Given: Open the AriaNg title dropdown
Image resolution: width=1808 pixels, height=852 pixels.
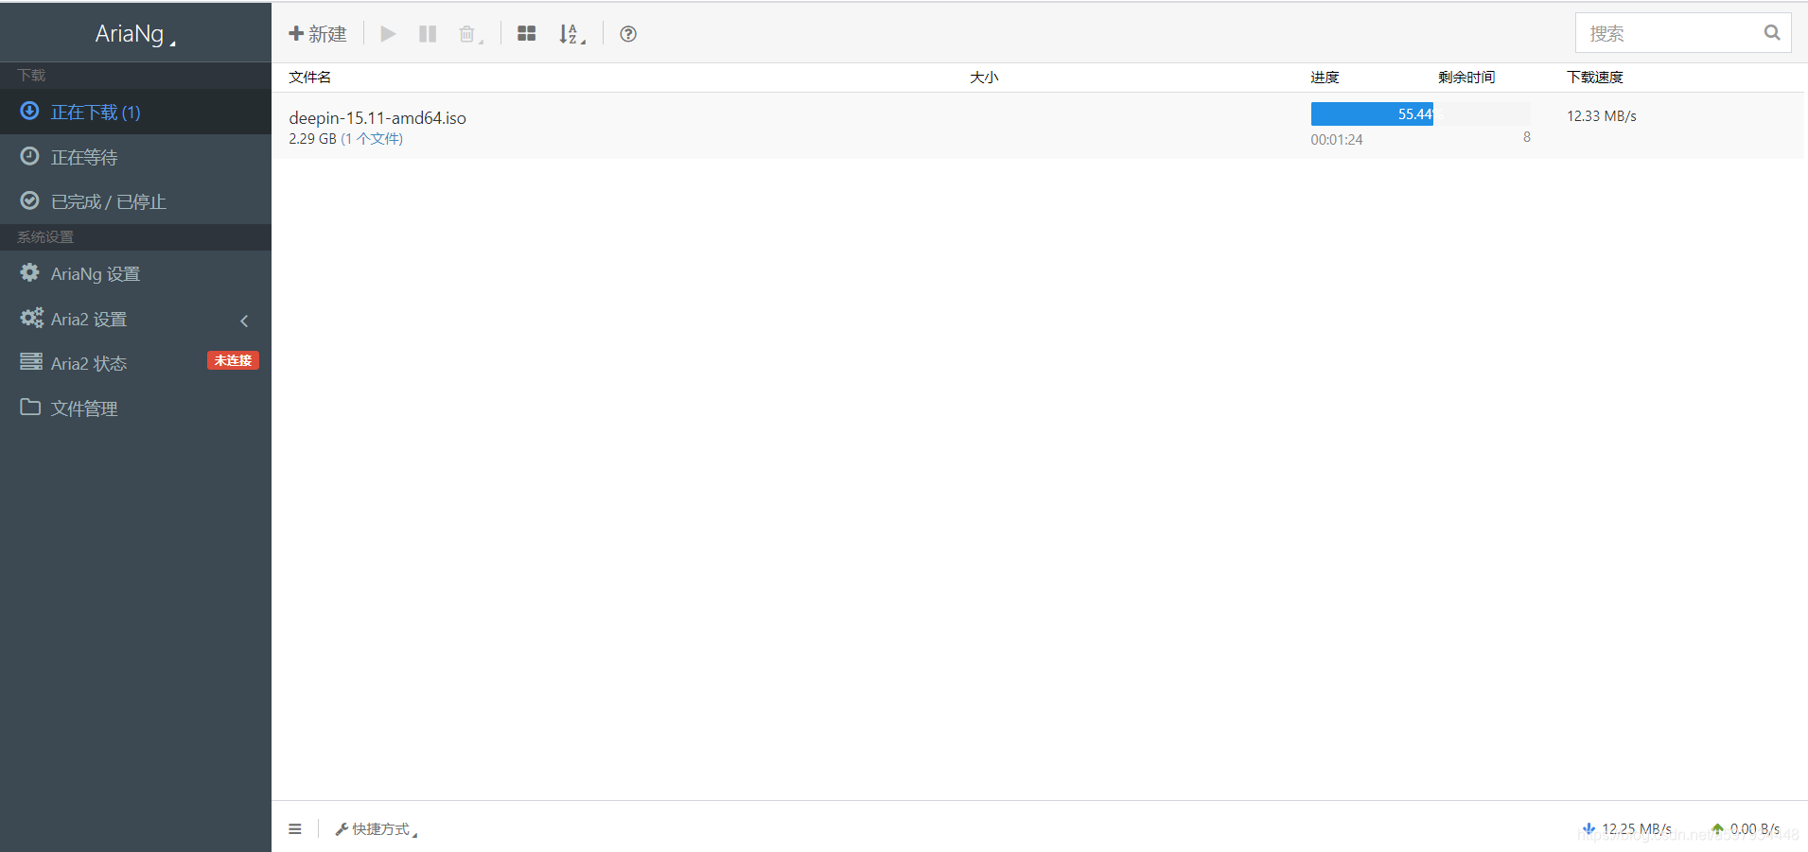Looking at the screenshot, I should pos(135,34).
